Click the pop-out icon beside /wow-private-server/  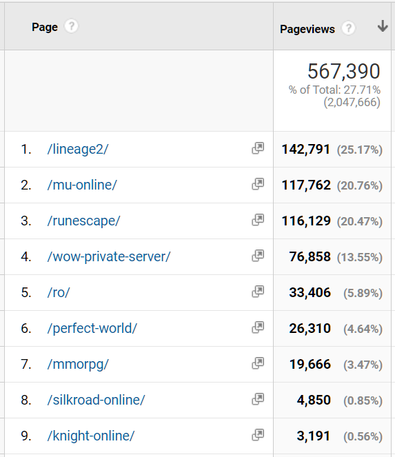click(258, 256)
